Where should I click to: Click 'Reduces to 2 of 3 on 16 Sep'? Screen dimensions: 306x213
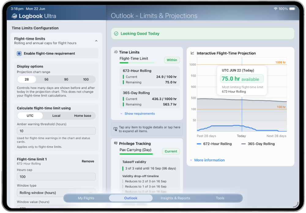coord(146,181)
